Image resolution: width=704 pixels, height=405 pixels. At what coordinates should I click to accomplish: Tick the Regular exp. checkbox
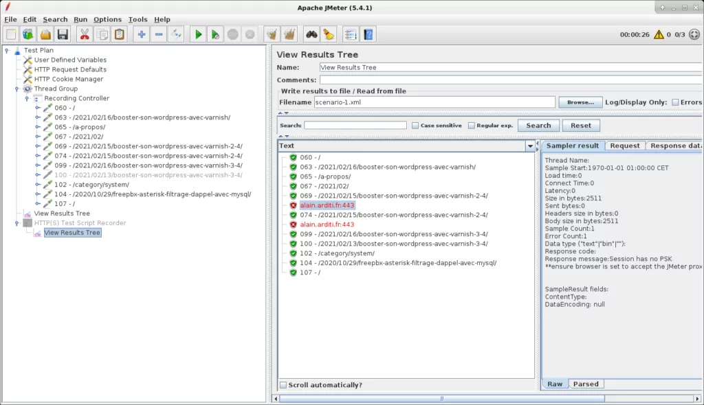tap(471, 126)
